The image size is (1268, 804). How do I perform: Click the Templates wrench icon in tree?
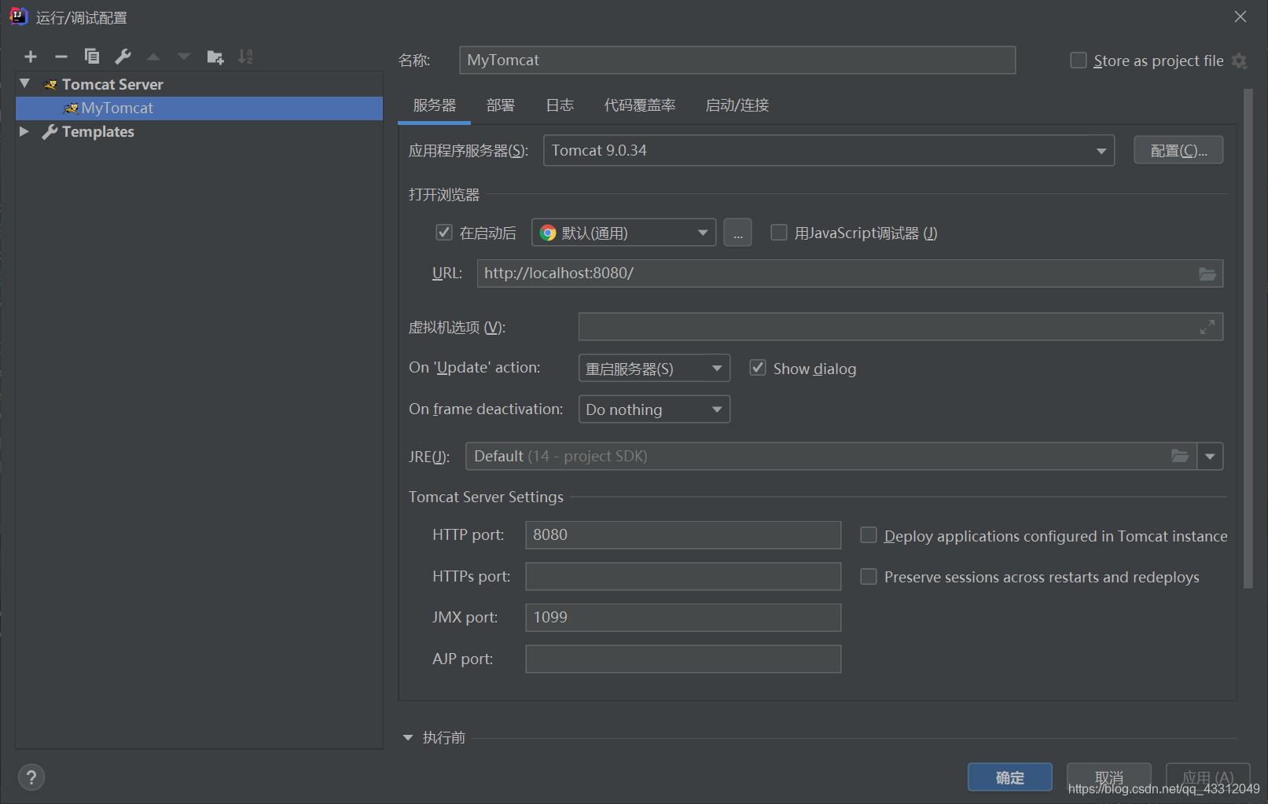pos(50,132)
